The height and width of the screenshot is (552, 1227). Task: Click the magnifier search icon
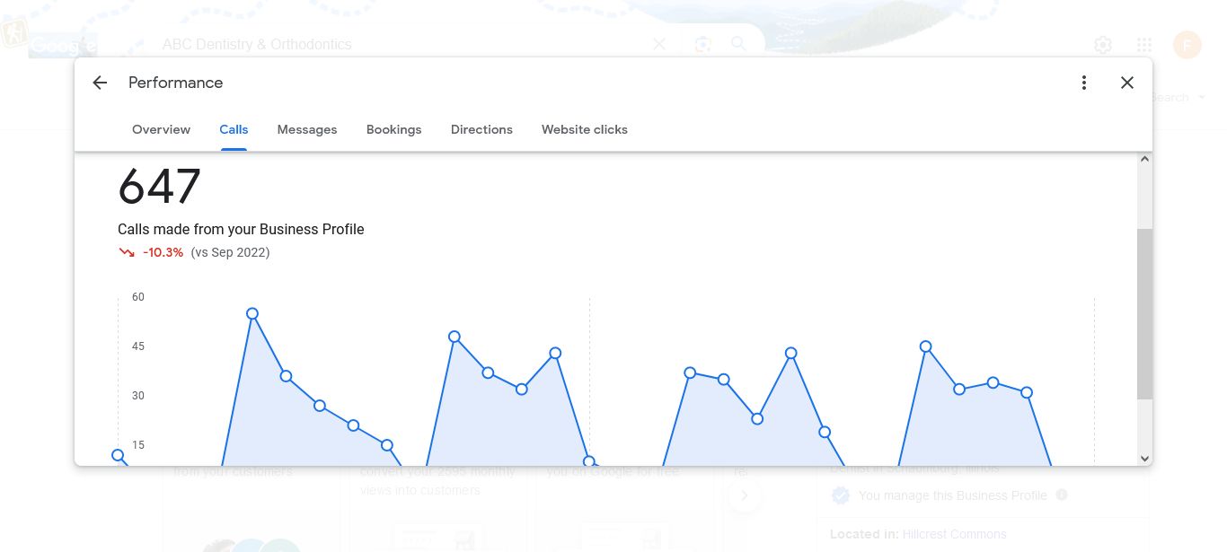[x=738, y=44]
